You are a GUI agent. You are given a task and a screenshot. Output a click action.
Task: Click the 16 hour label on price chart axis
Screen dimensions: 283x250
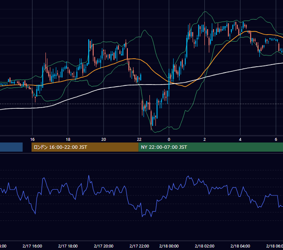click(32, 140)
